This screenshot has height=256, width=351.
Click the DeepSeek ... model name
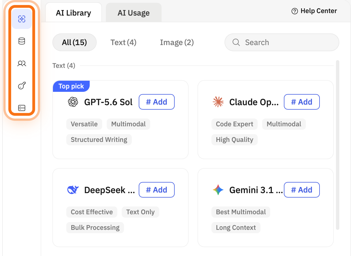(109, 190)
